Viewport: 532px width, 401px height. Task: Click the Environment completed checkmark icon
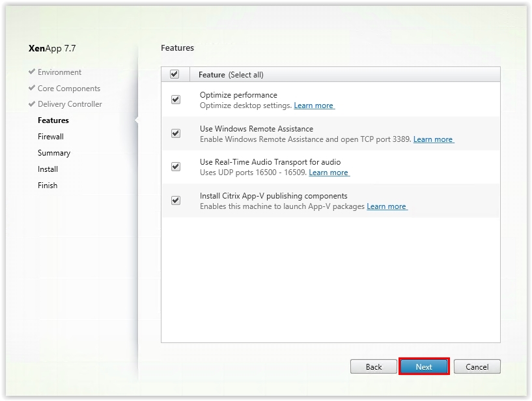[x=32, y=72]
